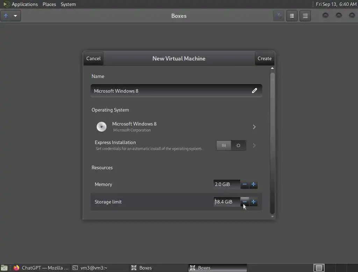Decrease Storage limit with minus button

point(244,202)
